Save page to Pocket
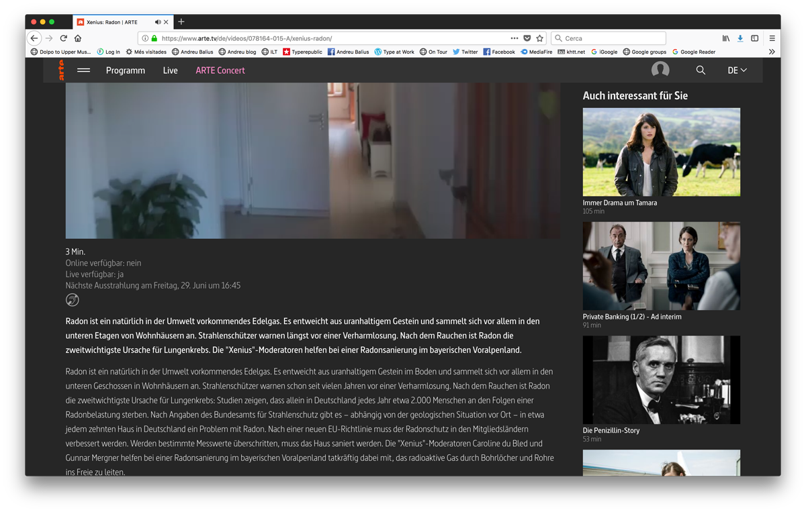806x512 pixels. pos(527,38)
